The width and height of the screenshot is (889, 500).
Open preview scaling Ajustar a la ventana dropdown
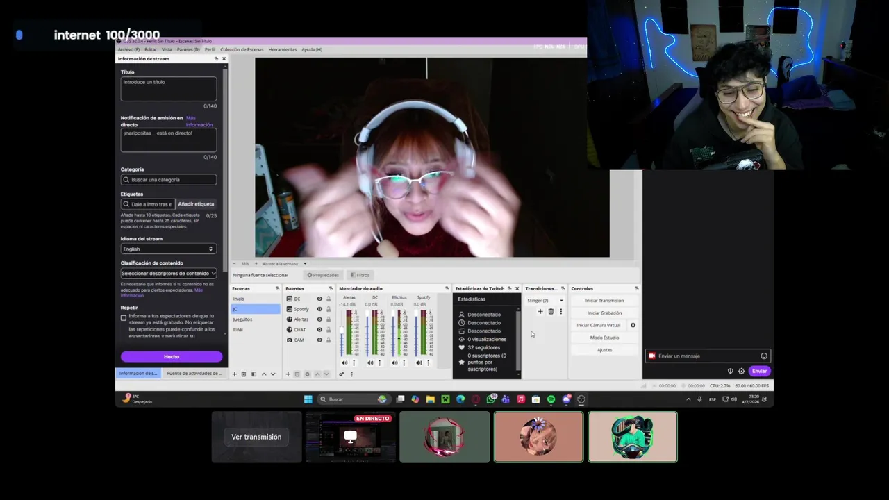(x=285, y=264)
